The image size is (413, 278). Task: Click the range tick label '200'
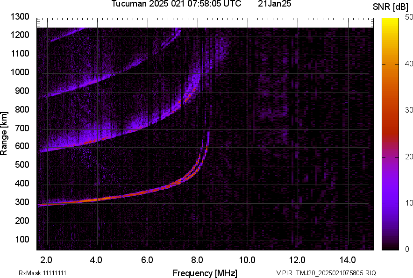tap(22, 221)
